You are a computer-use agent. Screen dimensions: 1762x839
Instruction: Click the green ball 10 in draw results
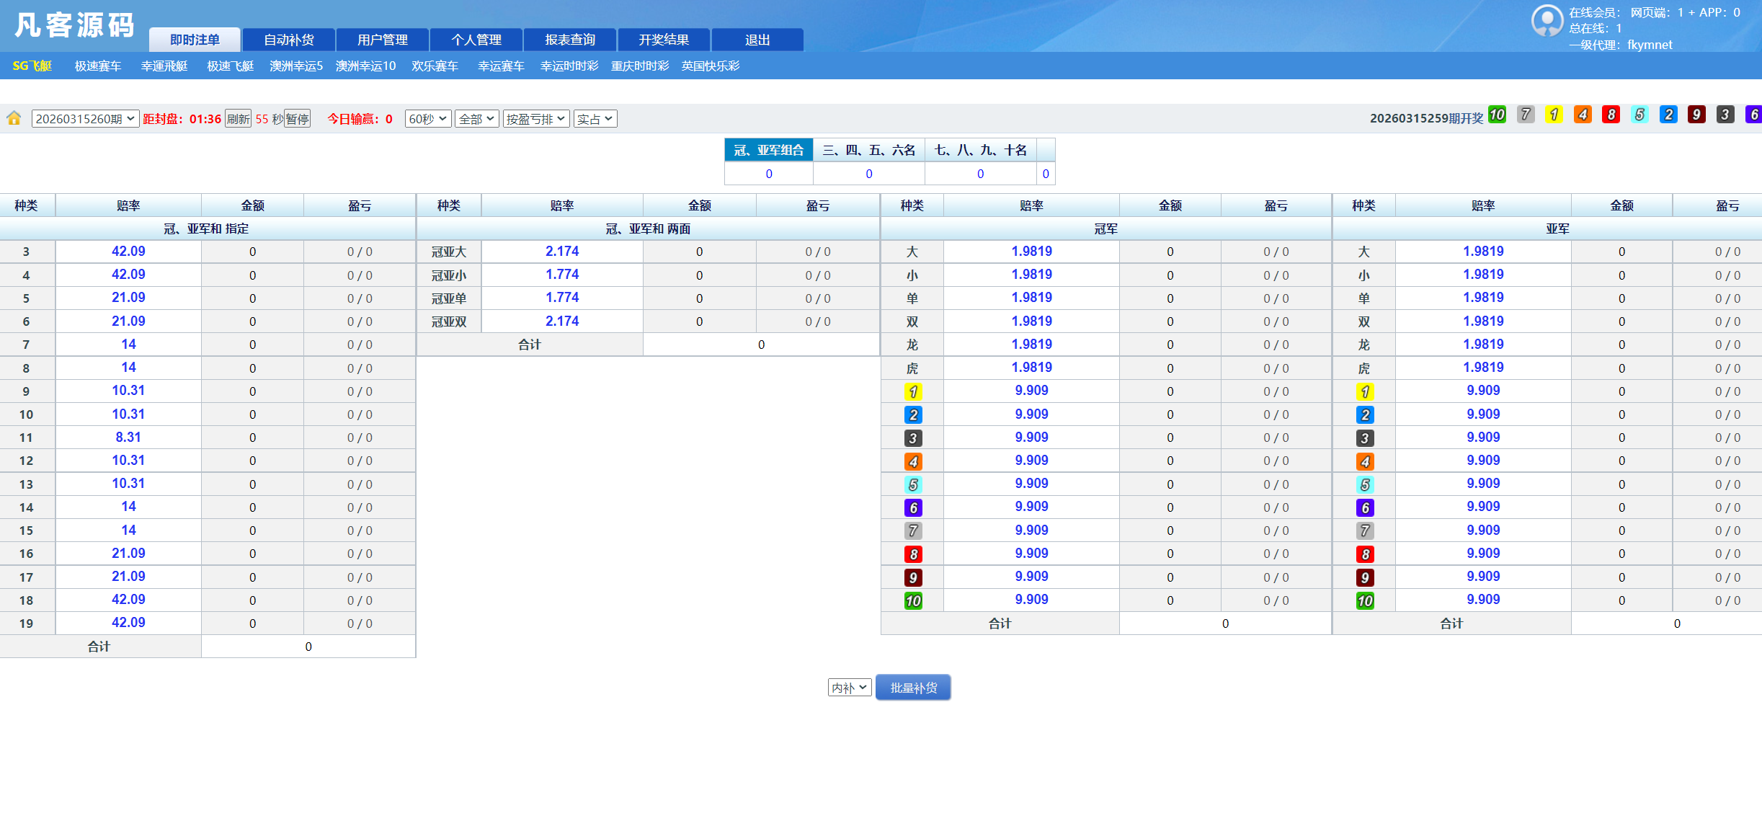pos(1497,114)
